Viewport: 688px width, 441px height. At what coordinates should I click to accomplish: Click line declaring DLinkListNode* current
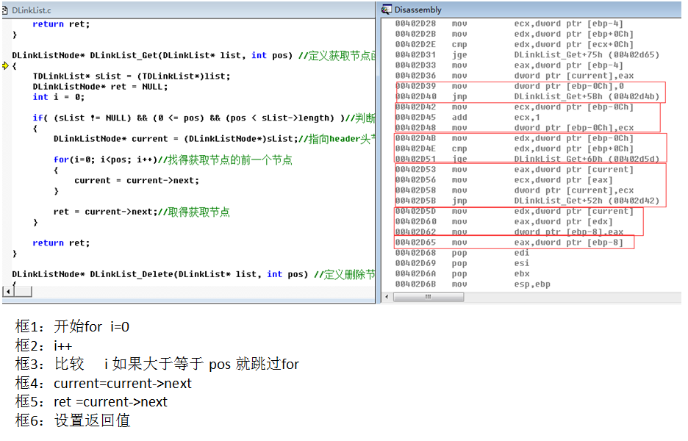(x=214, y=139)
